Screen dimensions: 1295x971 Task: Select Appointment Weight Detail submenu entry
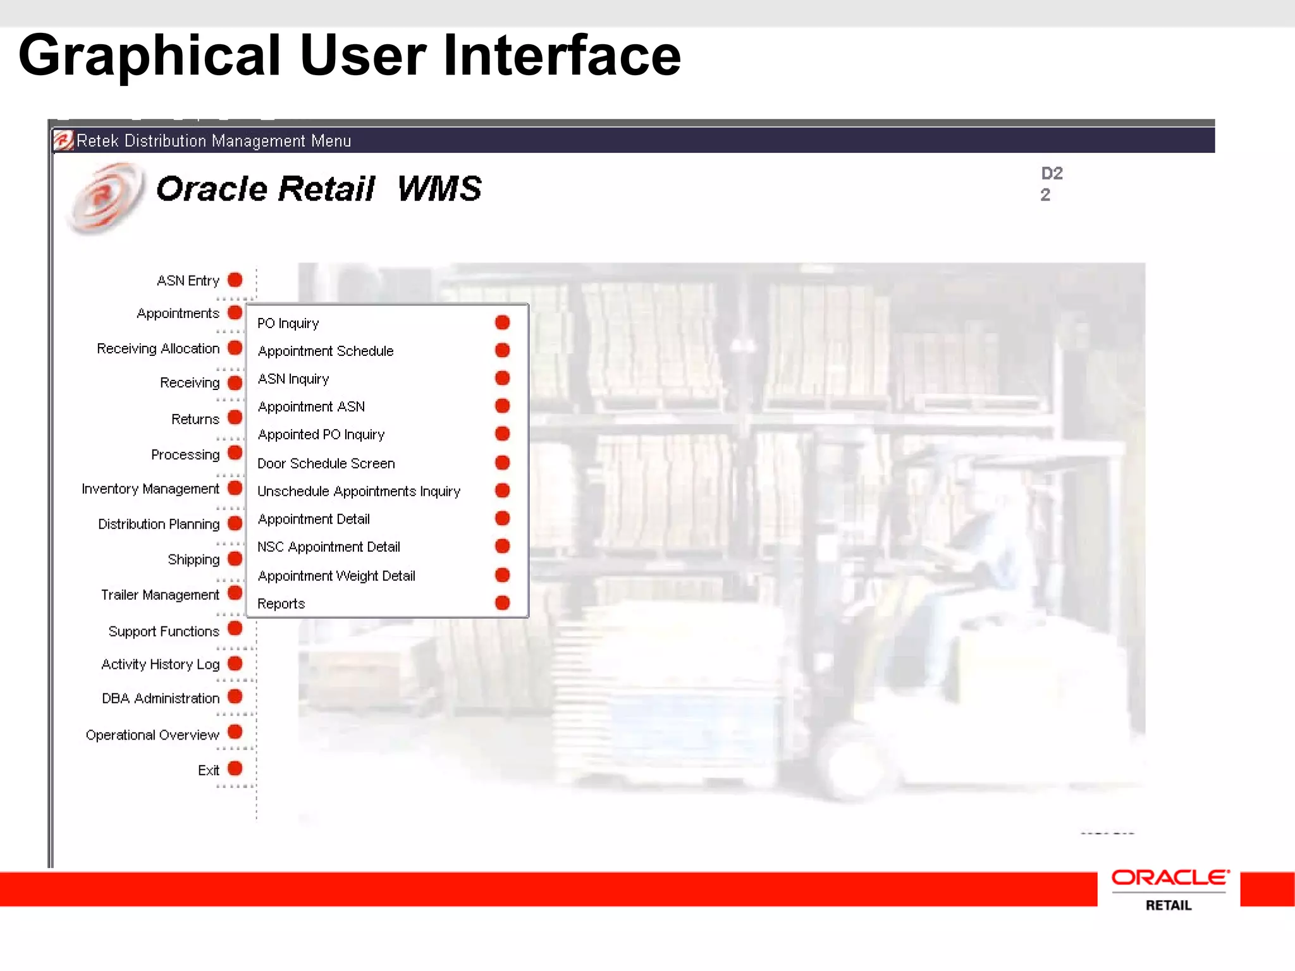click(336, 577)
